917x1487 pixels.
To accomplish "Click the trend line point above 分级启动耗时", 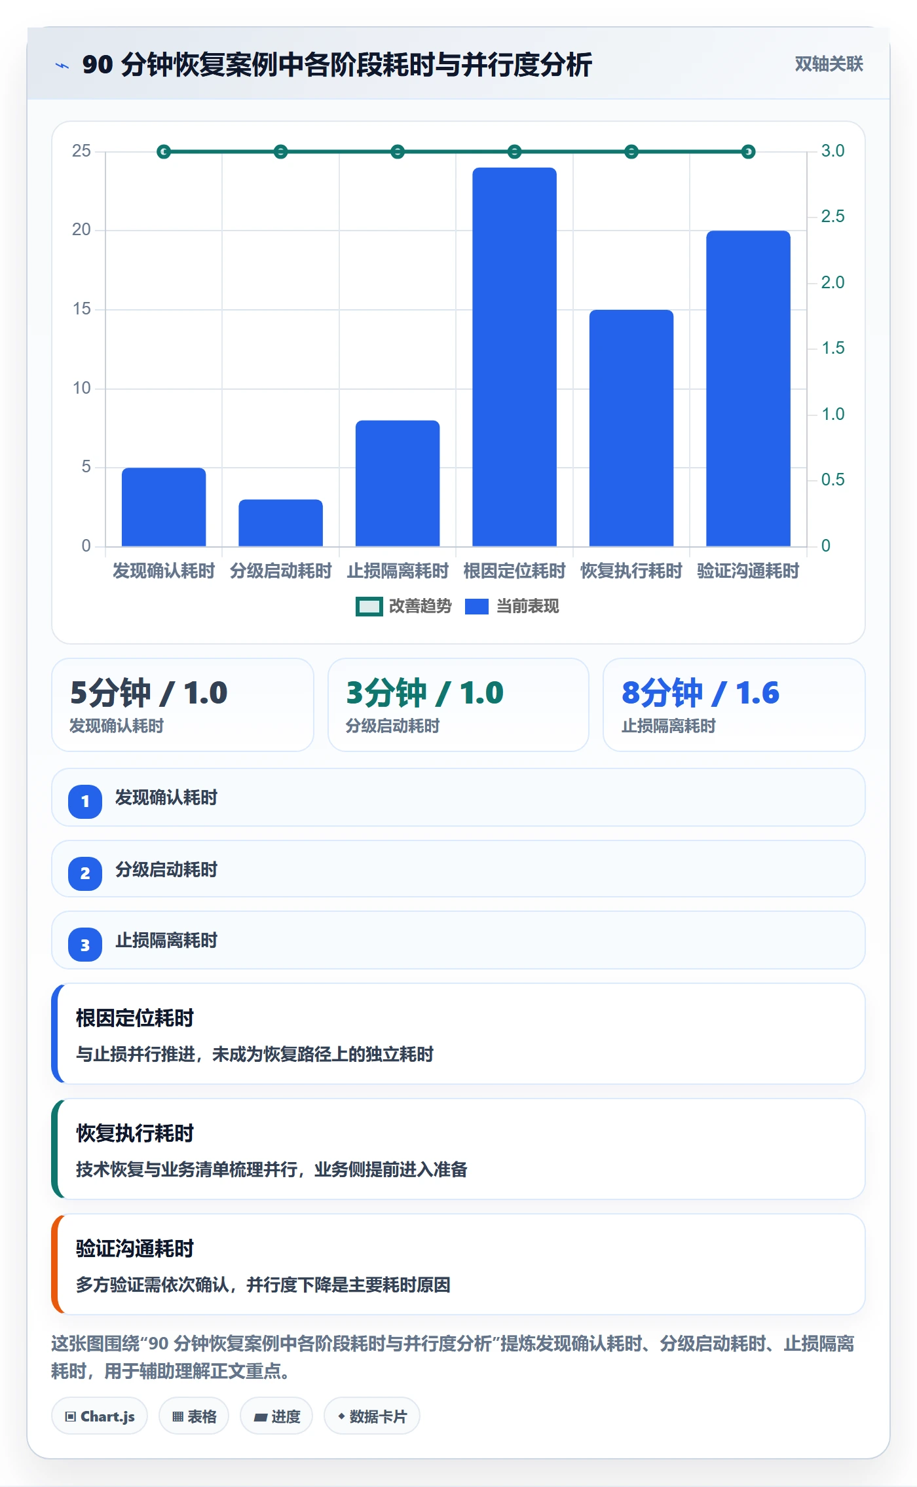I will [280, 152].
